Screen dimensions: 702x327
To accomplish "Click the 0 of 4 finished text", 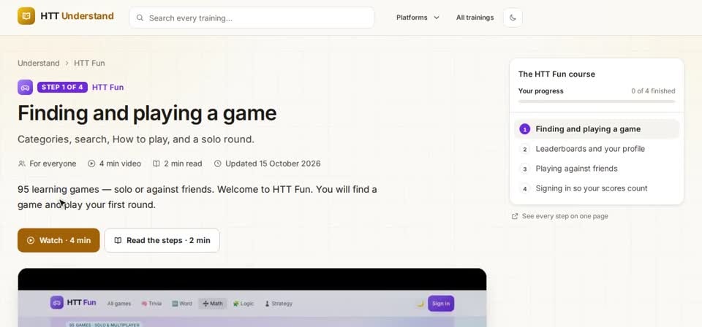I will point(653,91).
